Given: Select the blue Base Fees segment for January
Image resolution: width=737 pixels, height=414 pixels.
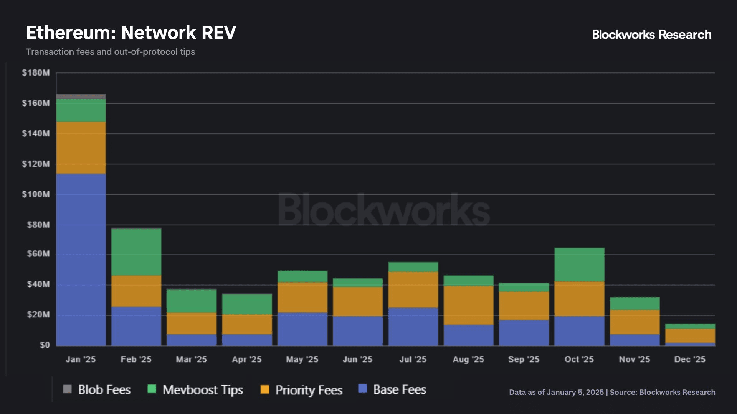Looking at the screenshot, I should 81,260.
